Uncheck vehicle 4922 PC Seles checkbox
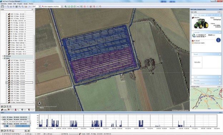Viewport: 223px width, 135px height. pyautogui.click(x=7, y=82)
